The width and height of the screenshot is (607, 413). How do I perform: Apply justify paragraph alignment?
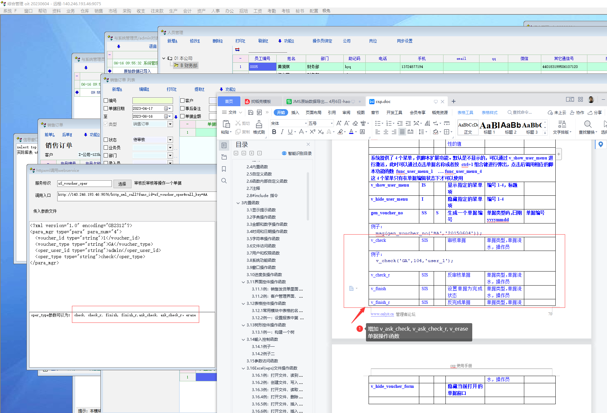coord(402,132)
